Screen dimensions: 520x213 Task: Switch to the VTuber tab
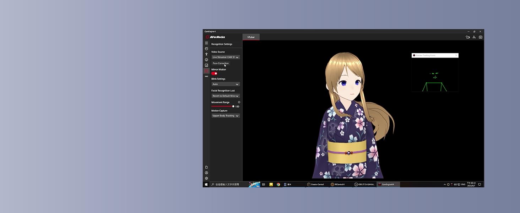pos(251,37)
